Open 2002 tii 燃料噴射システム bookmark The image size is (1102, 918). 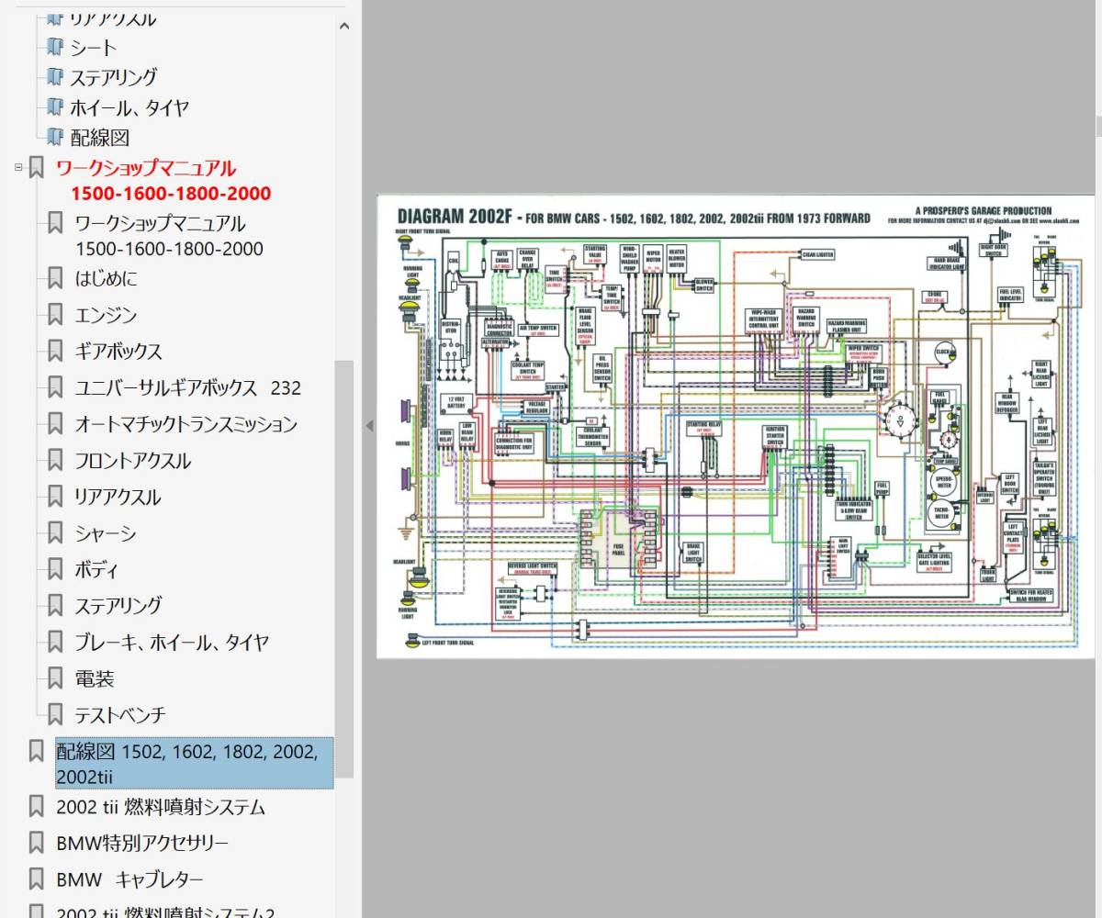(x=161, y=807)
